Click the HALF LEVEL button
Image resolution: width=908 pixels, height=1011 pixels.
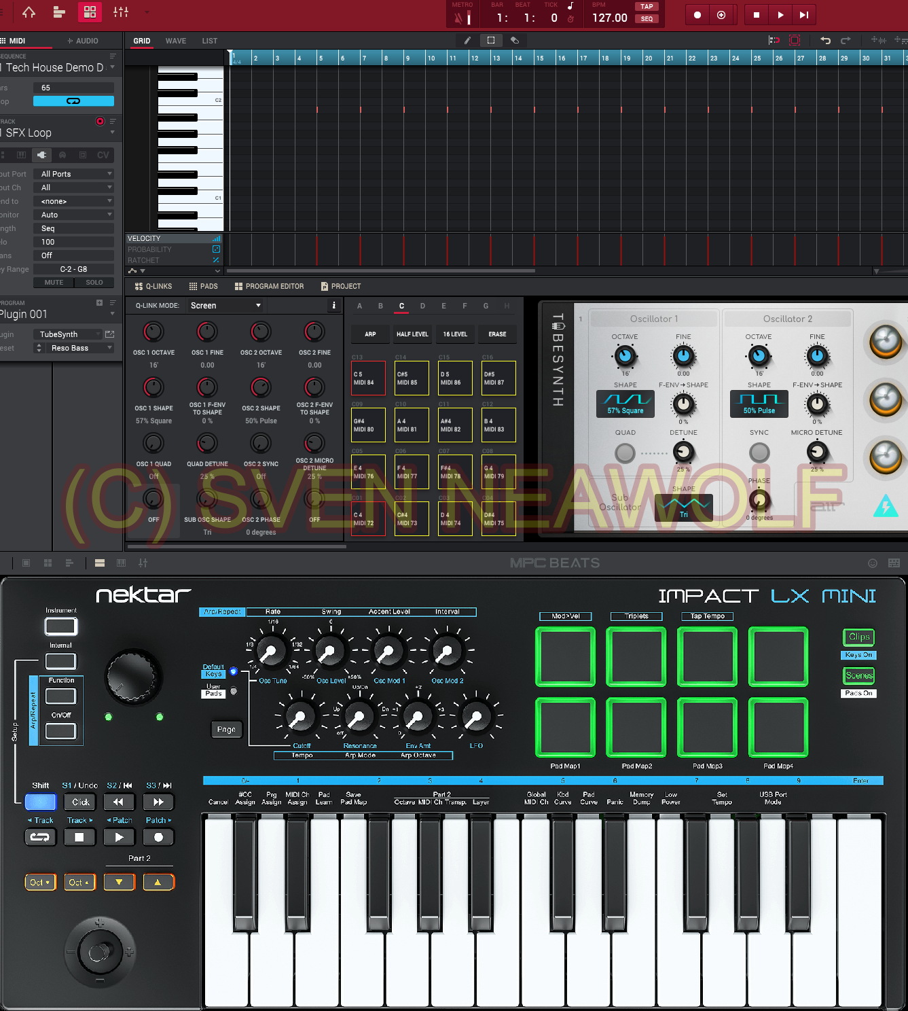coord(412,334)
